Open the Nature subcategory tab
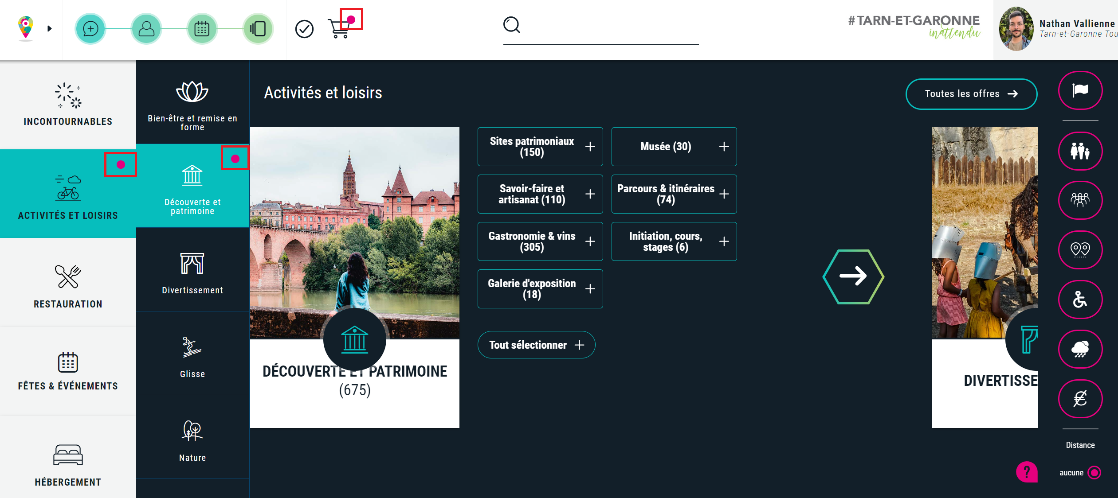Image resolution: width=1118 pixels, height=498 pixels. point(192,439)
